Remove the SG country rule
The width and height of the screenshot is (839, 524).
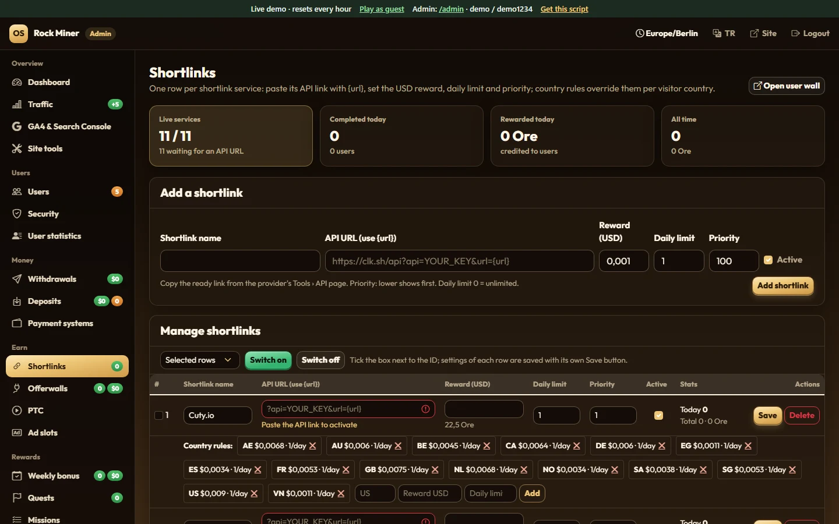pos(792,470)
